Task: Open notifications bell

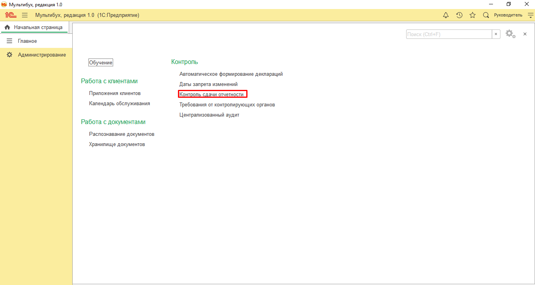Action: 445,15
